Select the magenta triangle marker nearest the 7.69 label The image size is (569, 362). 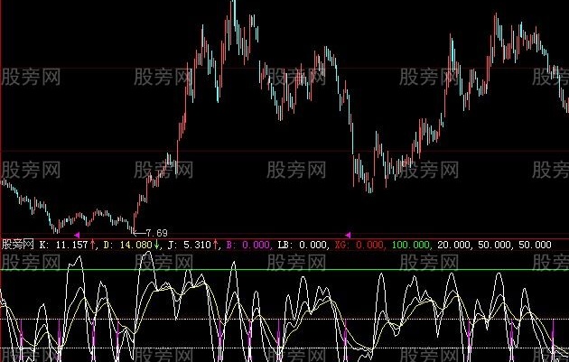77,235
